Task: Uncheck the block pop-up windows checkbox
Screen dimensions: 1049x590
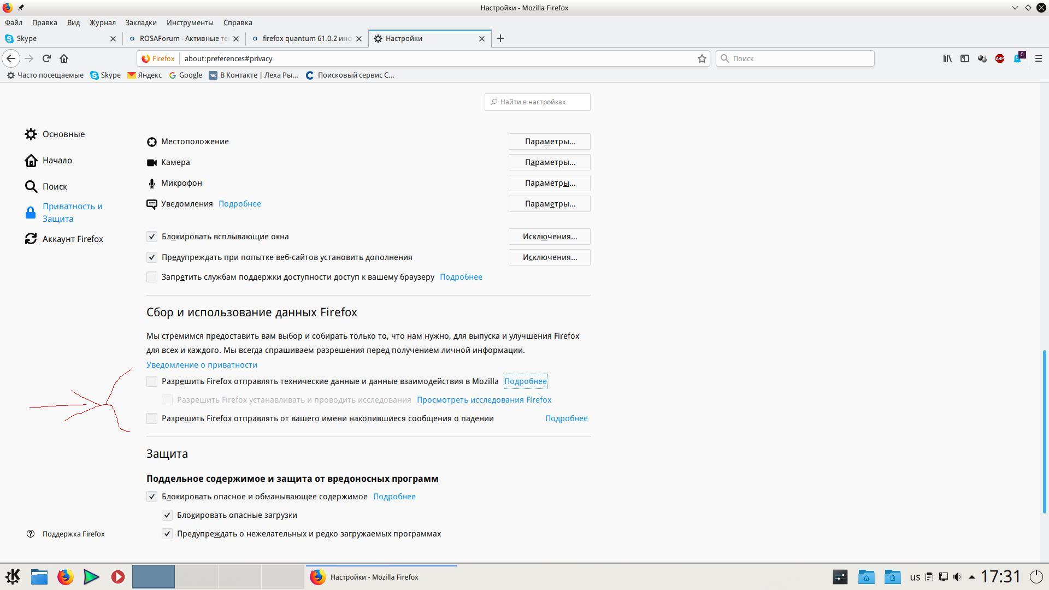Action: point(152,237)
